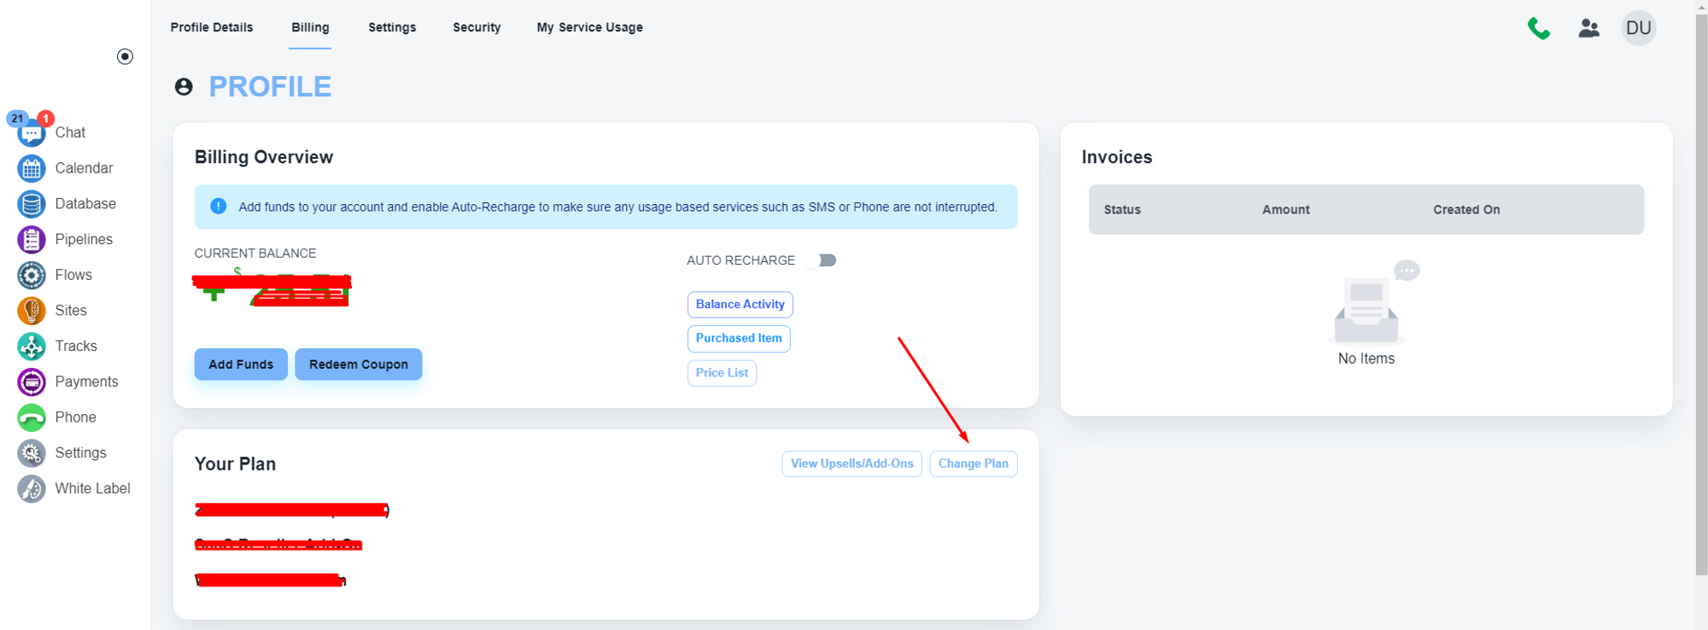Switch to the Profile Details tab

(212, 27)
